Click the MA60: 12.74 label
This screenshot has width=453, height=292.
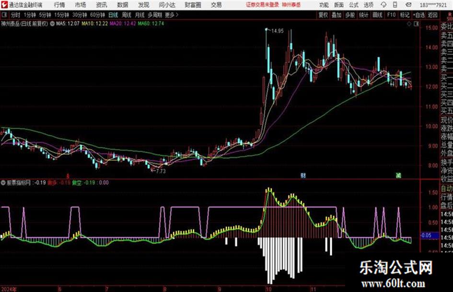[151, 23]
